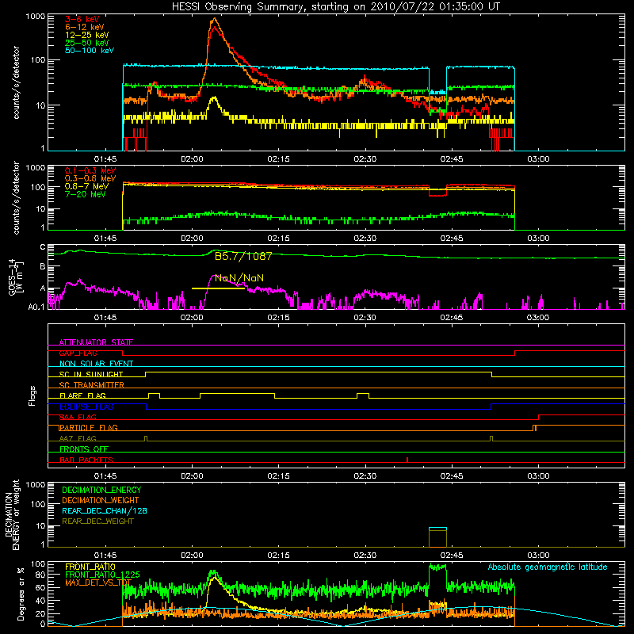The width and height of the screenshot is (634, 634).
Task: Click the FRONT_RATIO_1225 legend entry
Action: (102, 575)
